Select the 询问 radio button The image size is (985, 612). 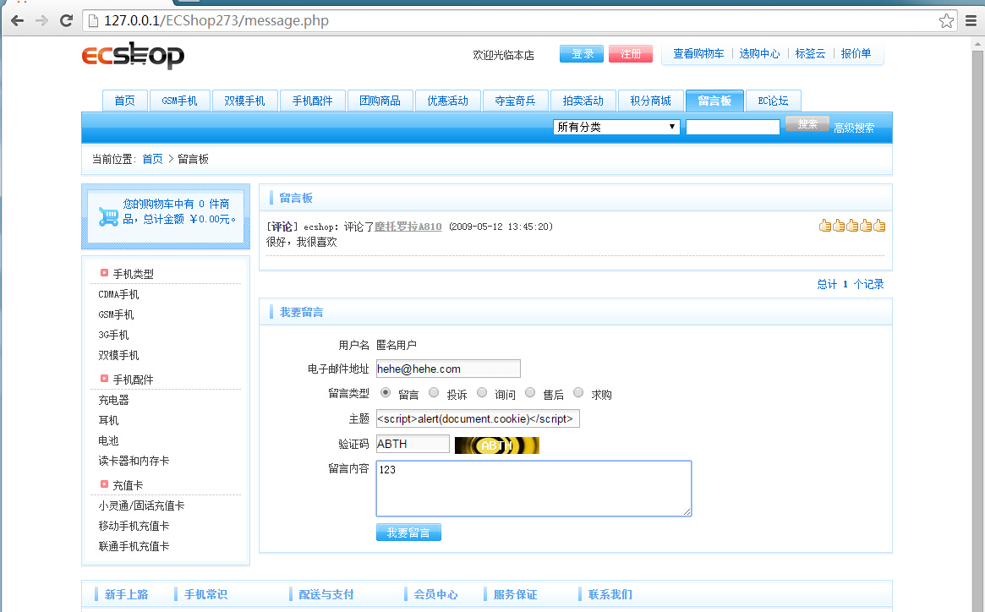point(482,393)
